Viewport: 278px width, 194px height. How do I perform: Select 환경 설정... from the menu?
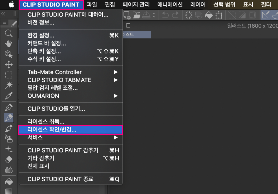(41, 35)
